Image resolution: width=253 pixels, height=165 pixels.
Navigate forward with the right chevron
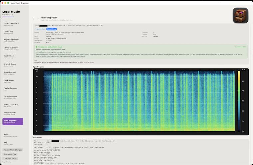38,19
